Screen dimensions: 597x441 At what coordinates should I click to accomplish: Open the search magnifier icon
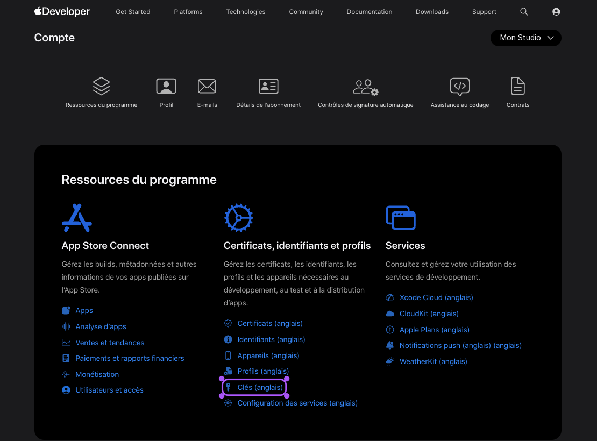pos(524,12)
